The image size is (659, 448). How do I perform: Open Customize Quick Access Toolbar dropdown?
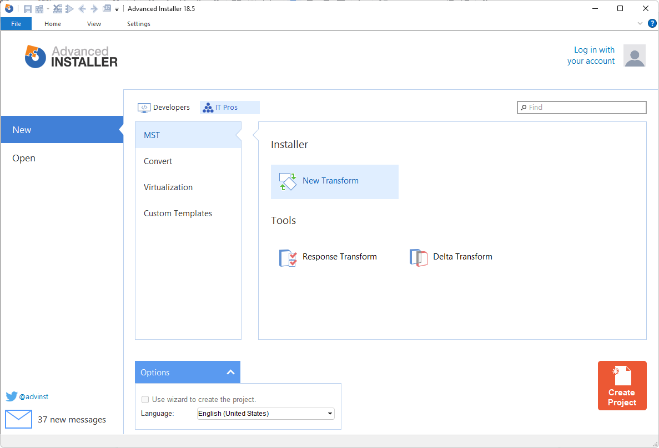(x=117, y=9)
